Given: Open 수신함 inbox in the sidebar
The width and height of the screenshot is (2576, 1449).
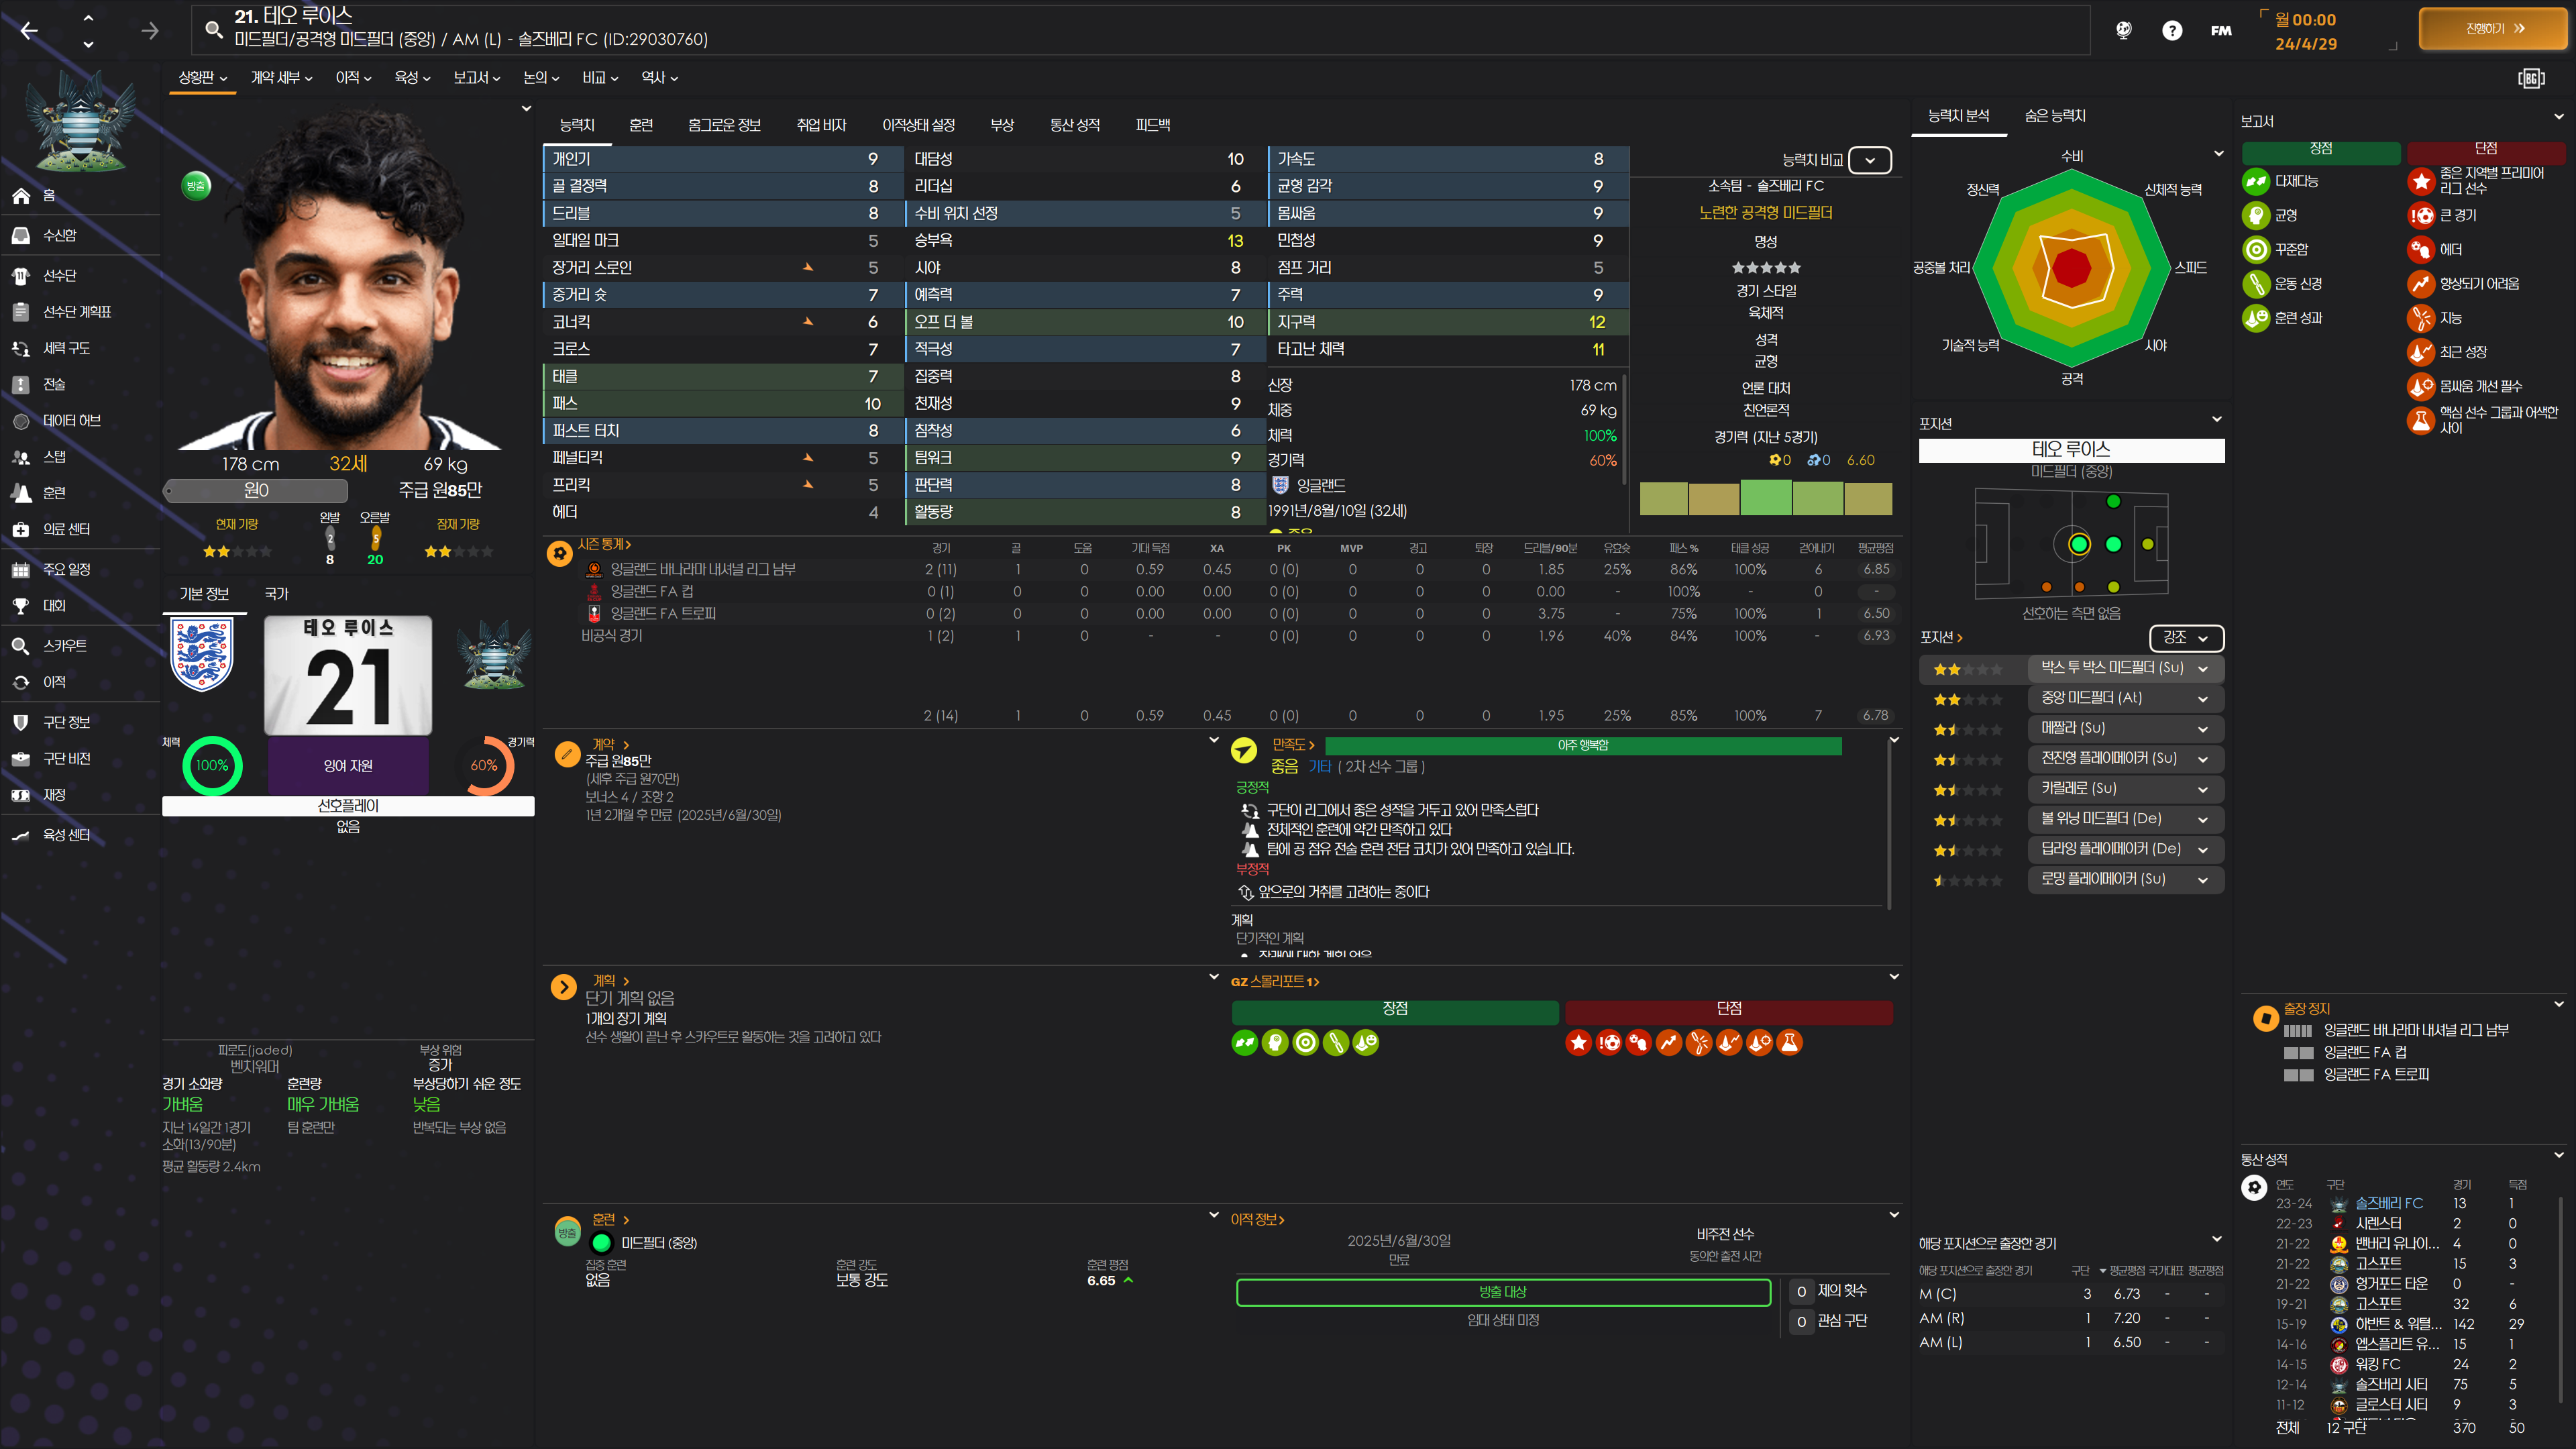Looking at the screenshot, I should point(59,235).
